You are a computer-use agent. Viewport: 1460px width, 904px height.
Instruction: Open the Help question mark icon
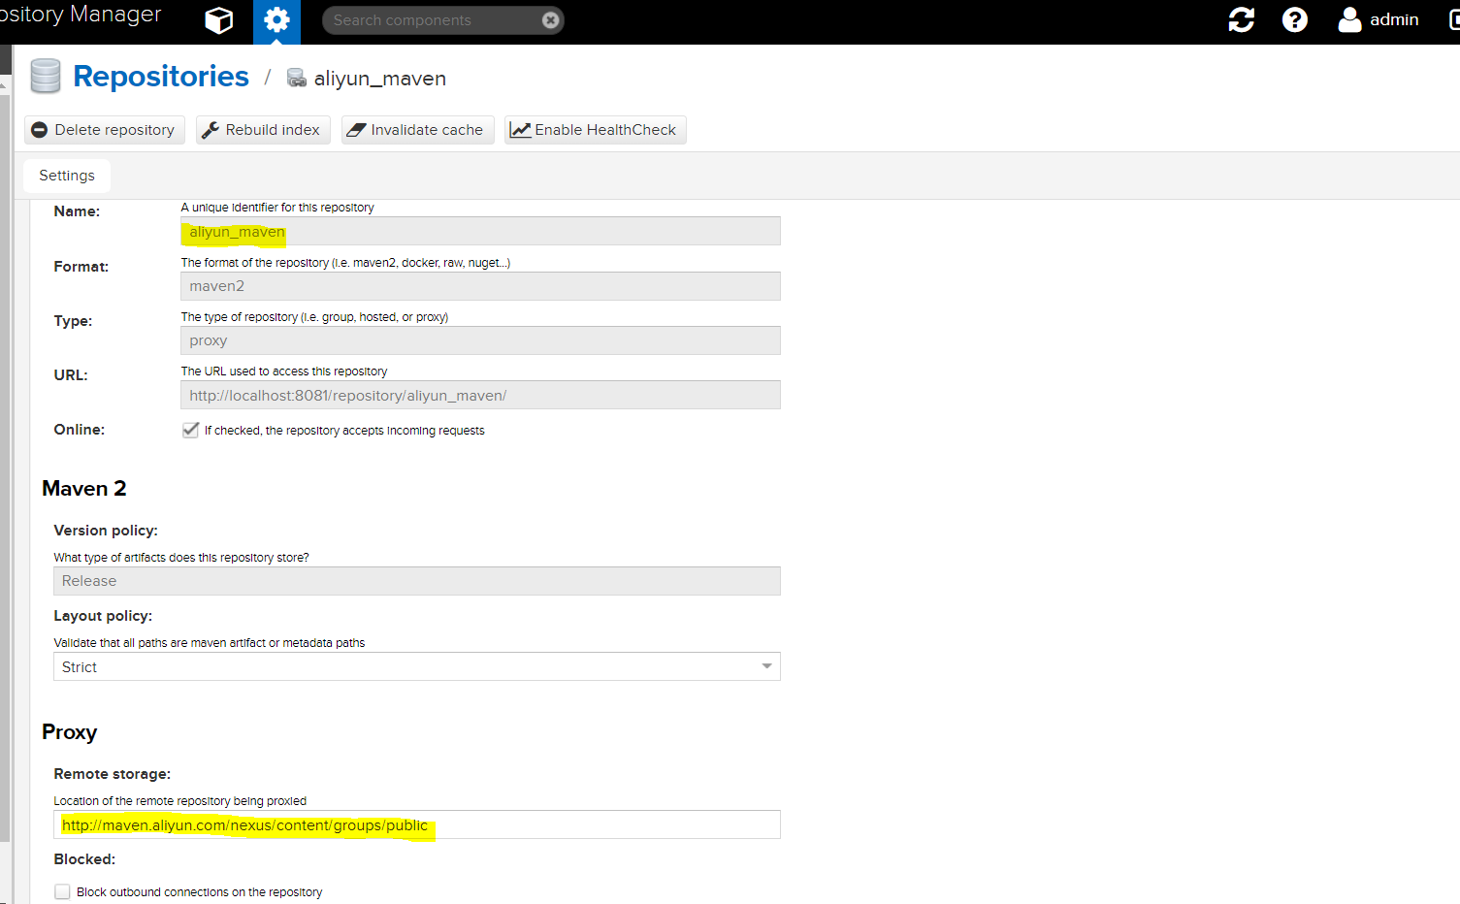coord(1294,20)
